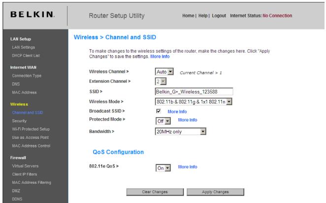The height and width of the screenshot is (203, 326).
Task: Open Connection Type in sidebar
Action: tap(27, 76)
